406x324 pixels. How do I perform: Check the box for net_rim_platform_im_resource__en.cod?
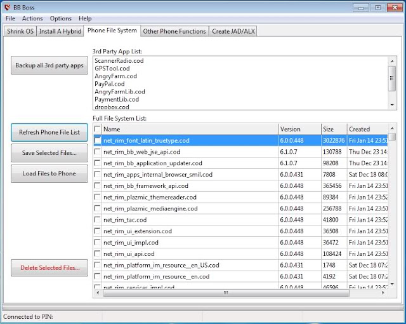[97, 276]
